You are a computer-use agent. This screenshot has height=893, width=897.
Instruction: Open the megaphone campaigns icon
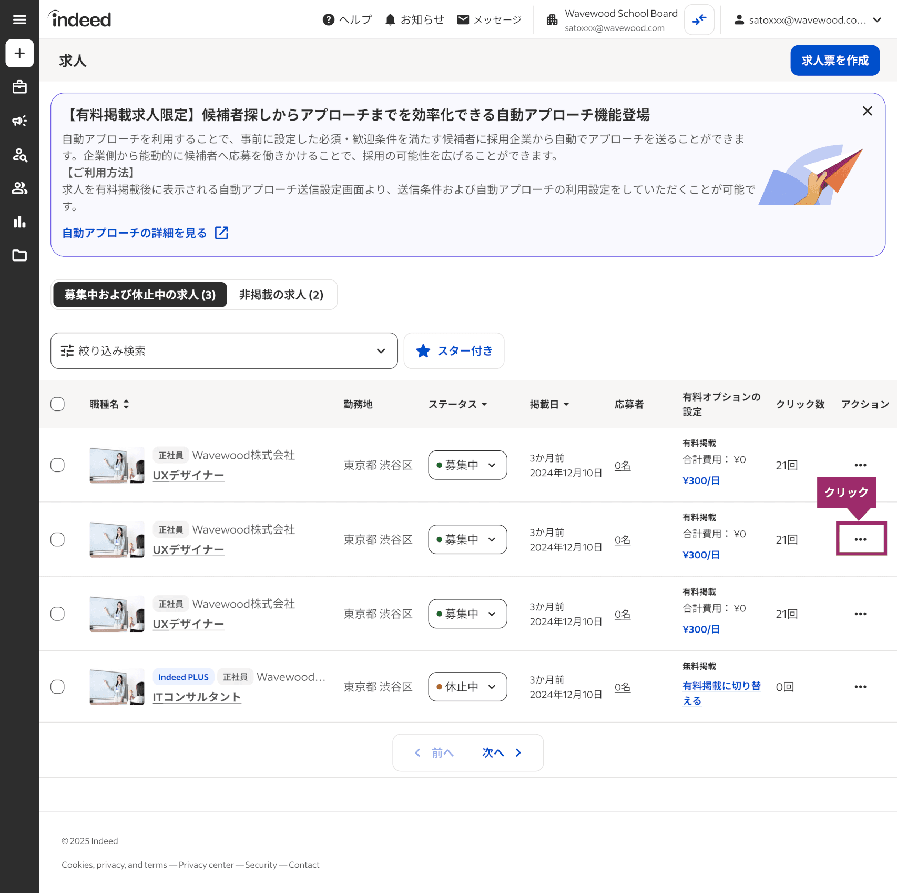[19, 121]
